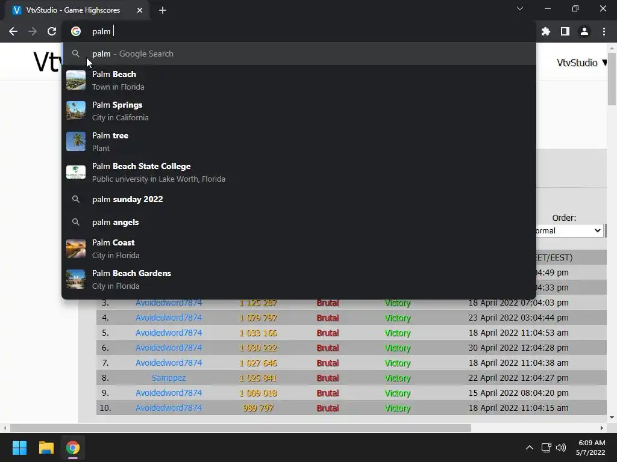Open the Samppez player link
The image size is (617, 462).
coord(169,378)
